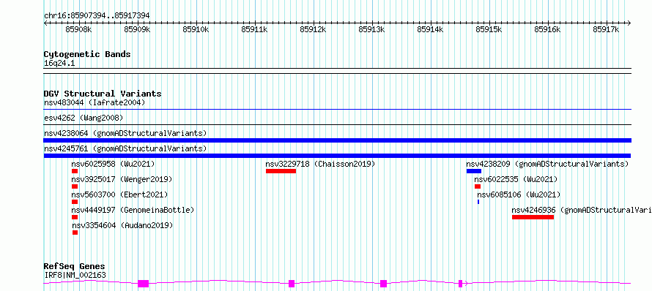Click the 85908k ruler tick label
Viewport: 652px width, 291px height.
click(78, 29)
